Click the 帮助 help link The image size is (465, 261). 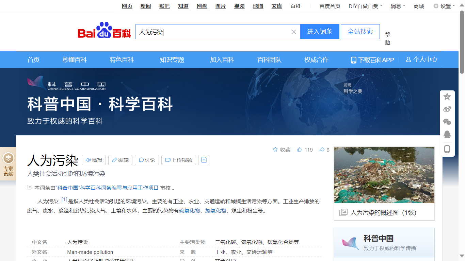coord(388,38)
